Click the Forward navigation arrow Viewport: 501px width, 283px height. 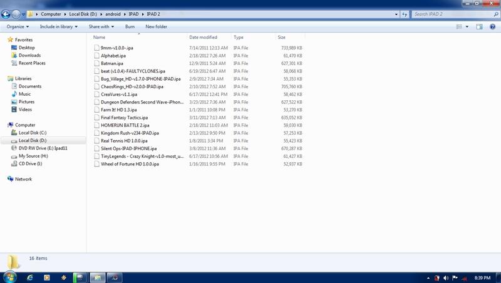(x=16, y=14)
